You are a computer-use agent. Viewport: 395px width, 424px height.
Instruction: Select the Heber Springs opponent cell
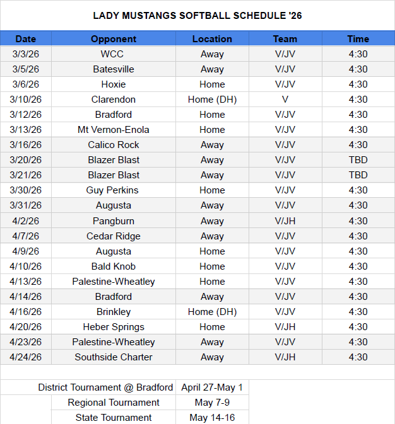(114, 327)
